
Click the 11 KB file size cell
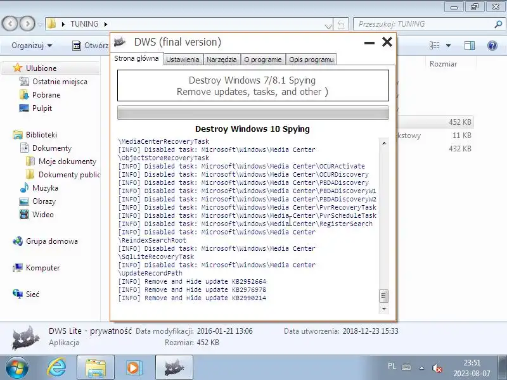point(462,136)
